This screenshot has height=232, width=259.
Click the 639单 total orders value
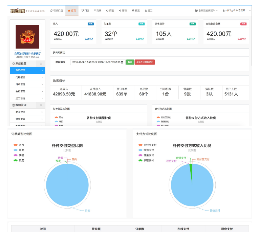click(x=122, y=94)
